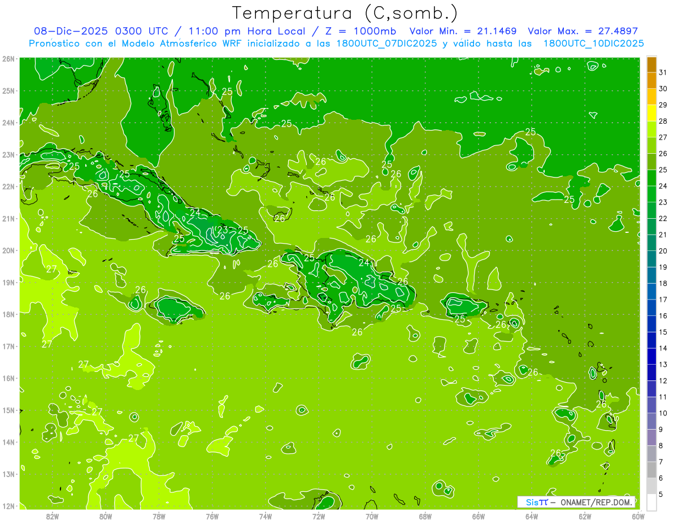Click the '14N' latitude axis label
This screenshot has height=524, width=678.
8,442
